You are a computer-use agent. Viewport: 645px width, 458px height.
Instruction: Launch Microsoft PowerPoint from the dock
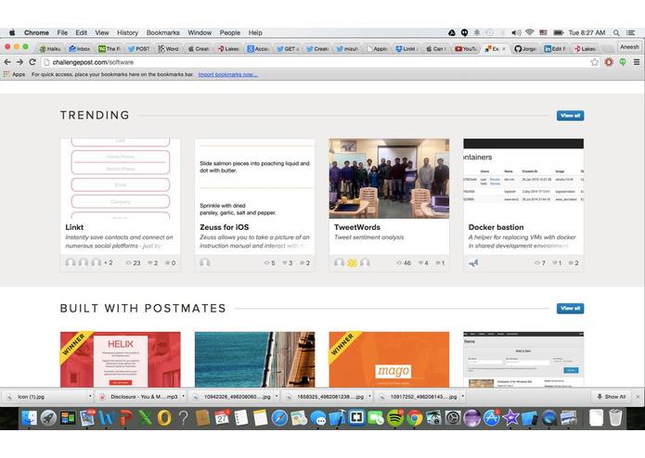click(x=126, y=418)
